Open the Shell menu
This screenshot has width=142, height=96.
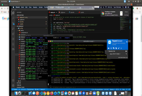pos(22,7)
